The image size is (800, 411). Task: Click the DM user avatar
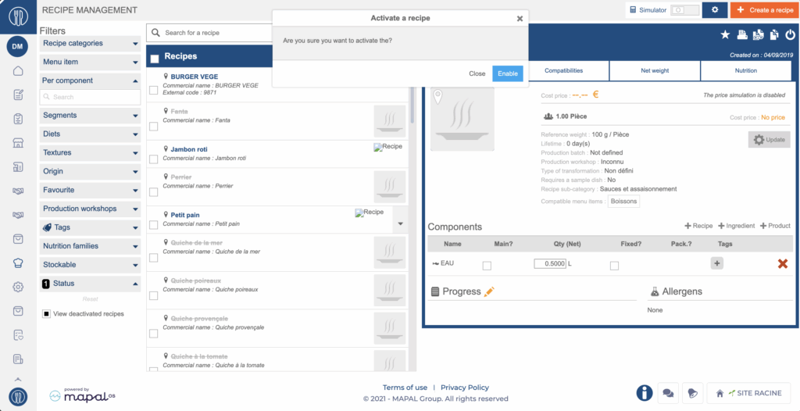click(17, 46)
